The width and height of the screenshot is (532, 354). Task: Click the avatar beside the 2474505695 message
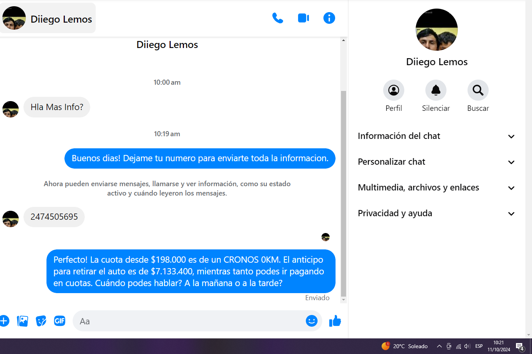11,219
